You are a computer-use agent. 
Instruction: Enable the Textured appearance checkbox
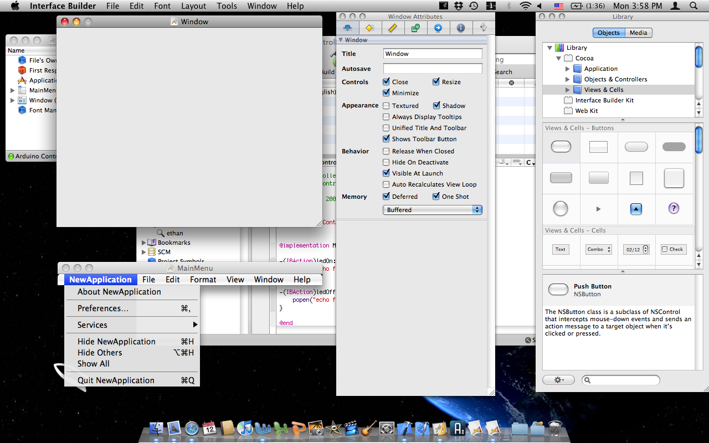pos(386,106)
